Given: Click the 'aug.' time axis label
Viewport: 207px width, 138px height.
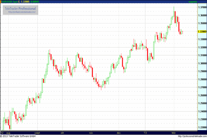Looking at the screenshot, I should tap(9, 132).
